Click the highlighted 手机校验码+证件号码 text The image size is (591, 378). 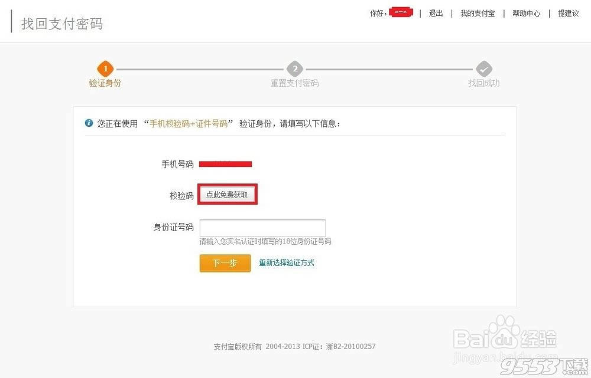pos(189,124)
